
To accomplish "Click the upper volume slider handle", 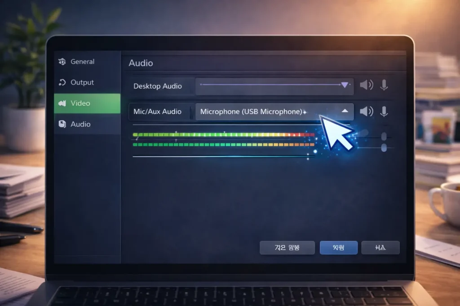I will pyautogui.click(x=384, y=136).
